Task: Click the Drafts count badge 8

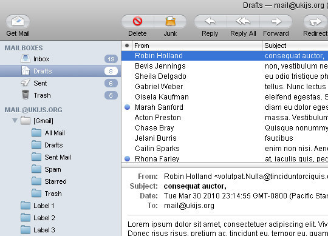Action: pyautogui.click(x=111, y=71)
